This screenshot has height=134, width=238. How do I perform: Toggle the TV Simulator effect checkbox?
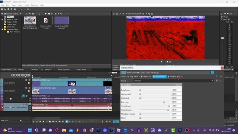[x=154, y=77]
